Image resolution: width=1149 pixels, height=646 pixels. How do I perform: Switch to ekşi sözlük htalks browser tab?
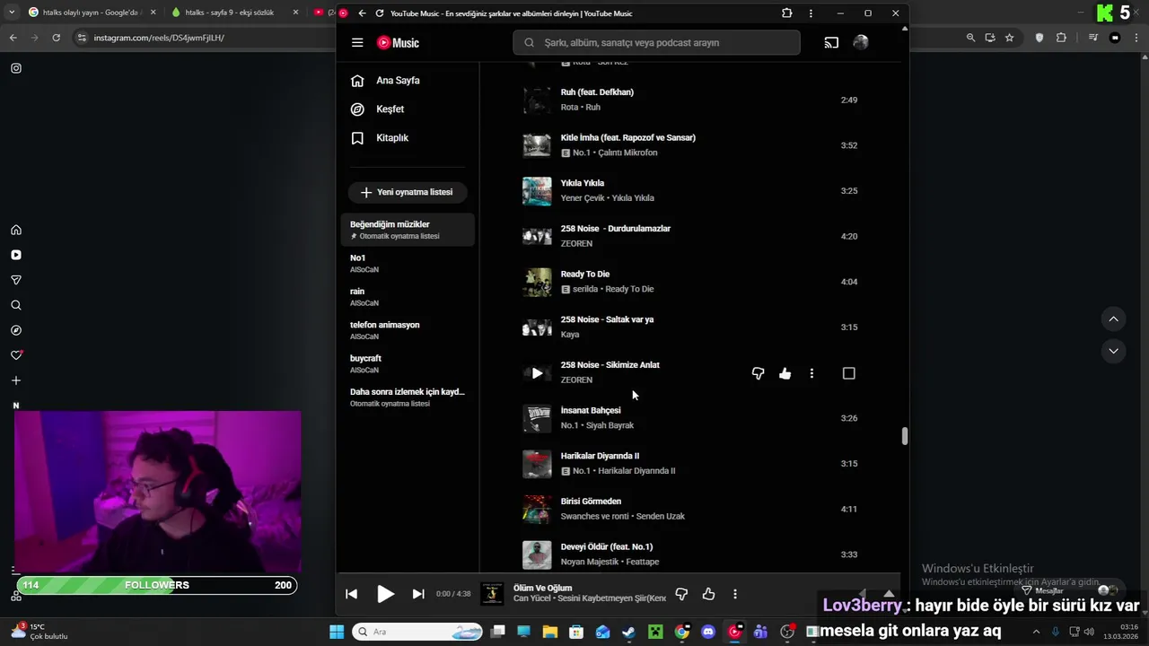[233, 13]
